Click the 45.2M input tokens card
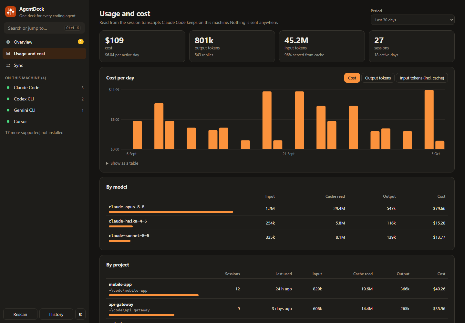465x323 pixels. [322, 46]
